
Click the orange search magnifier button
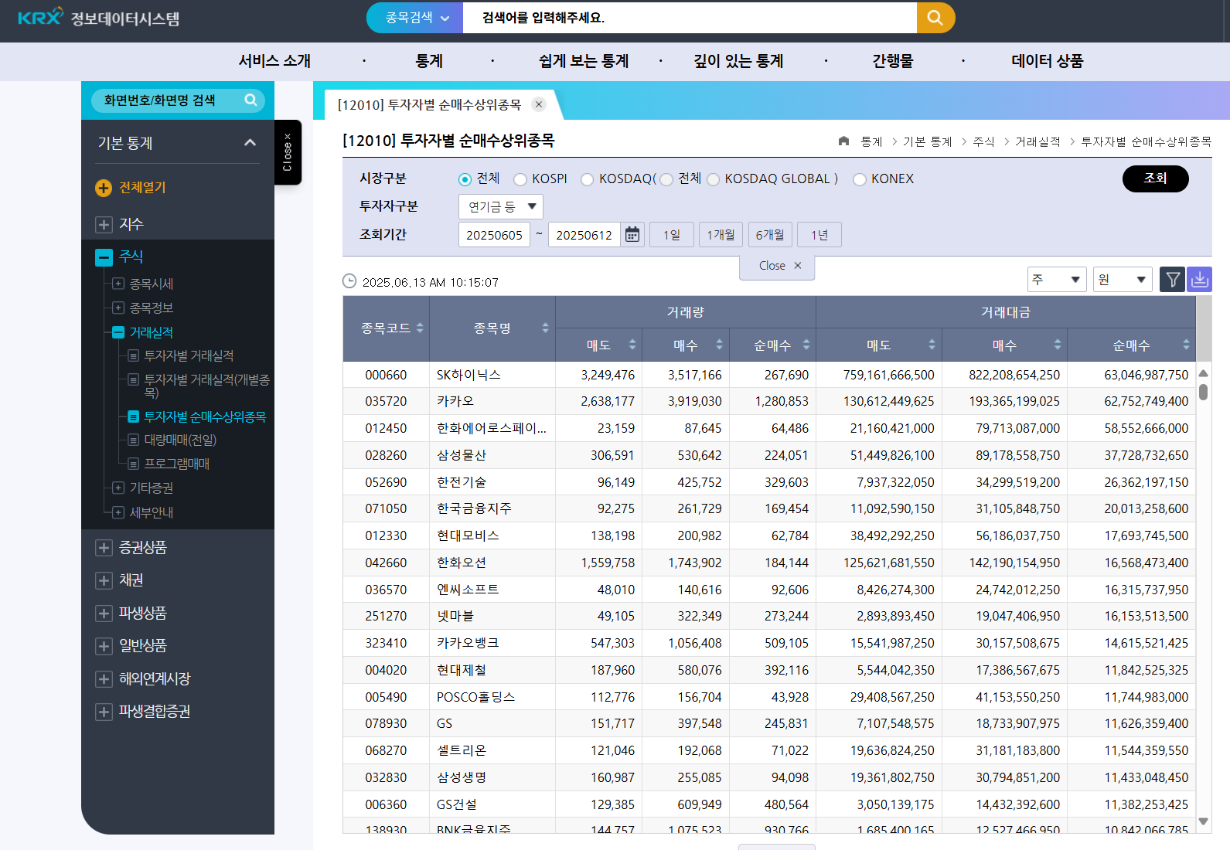pos(935,18)
